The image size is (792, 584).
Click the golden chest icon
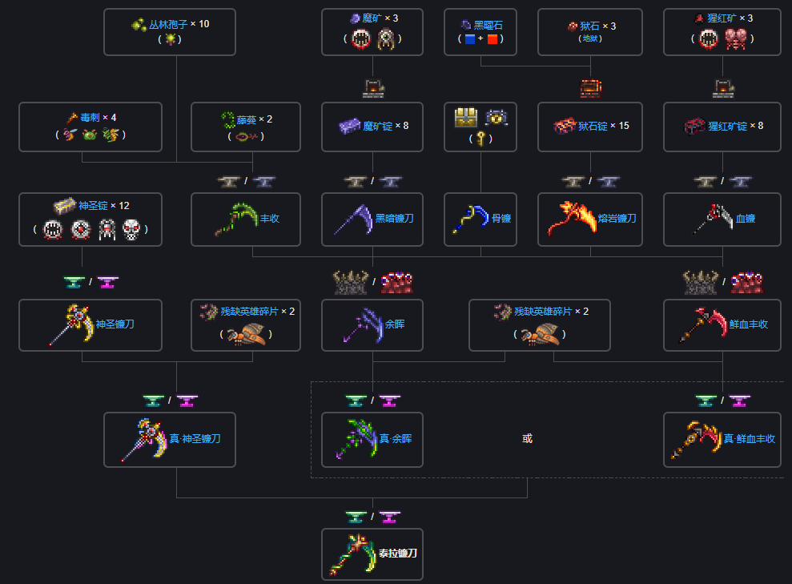[466, 118]
